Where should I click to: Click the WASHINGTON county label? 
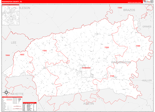[121, 62]
